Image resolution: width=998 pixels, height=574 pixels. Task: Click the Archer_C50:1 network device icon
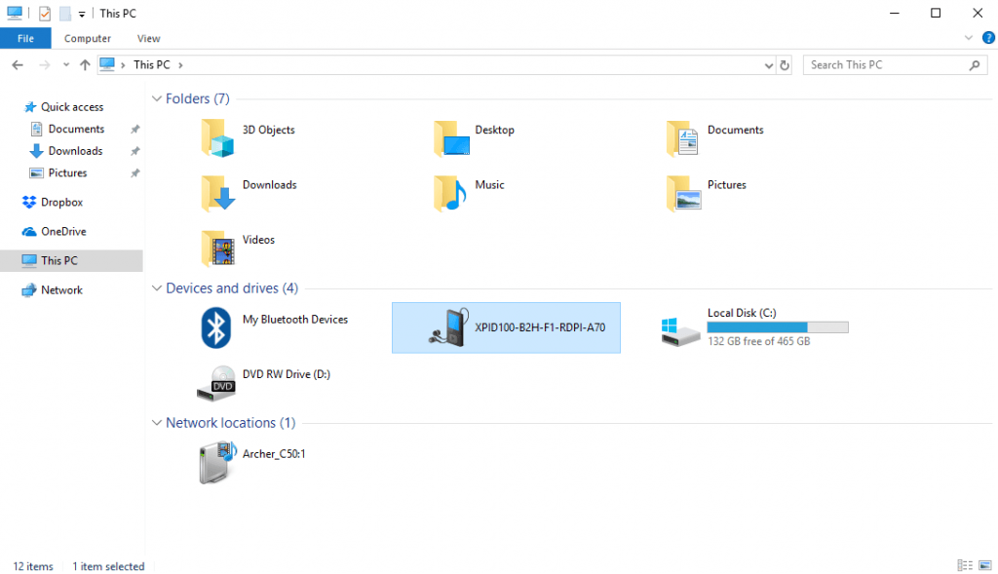[215, 462]
